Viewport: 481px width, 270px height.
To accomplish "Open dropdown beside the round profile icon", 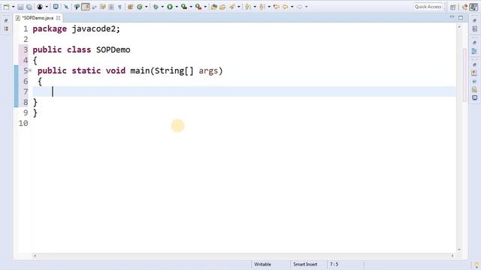I will click(47, 7).
